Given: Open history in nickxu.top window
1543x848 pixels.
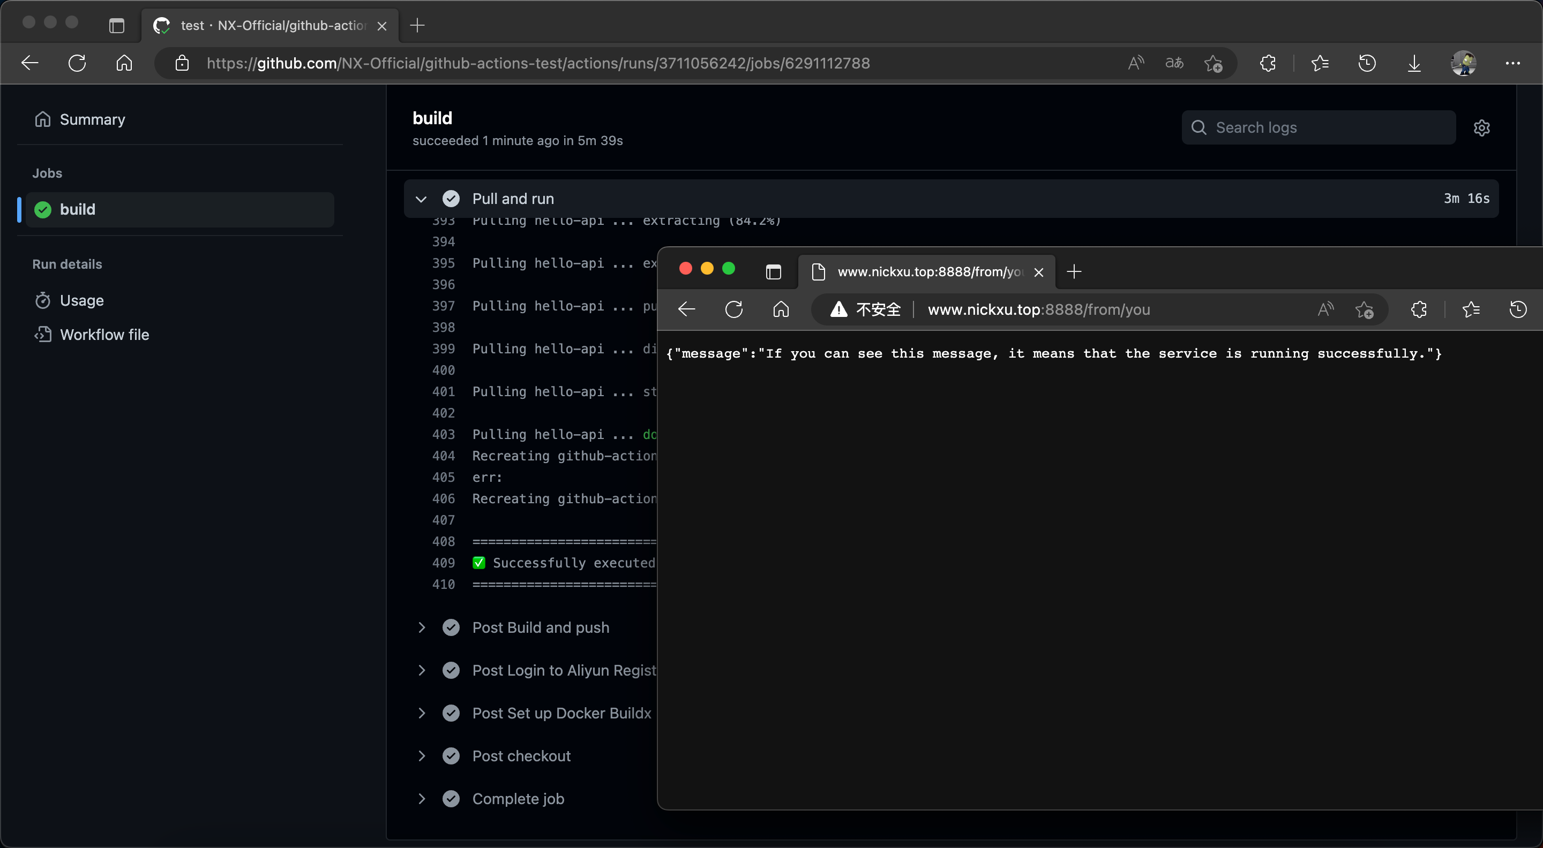Looking at the screenshot, I should pyautogui.click(x=1518, y=309).
